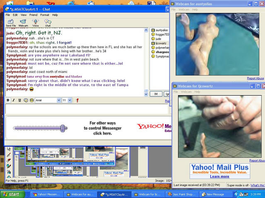The height and width of the screenshot is (198, 265).
Task: Select auntyalias in the user list
Action: [160, 30]
